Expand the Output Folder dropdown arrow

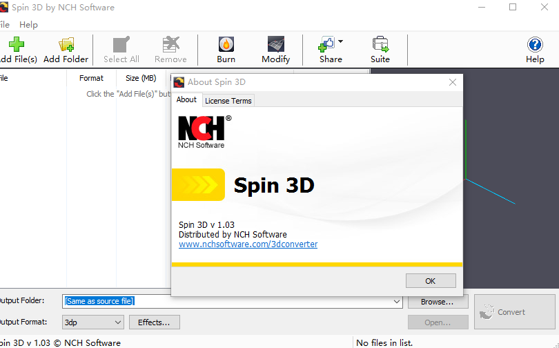tap(397, 302)
